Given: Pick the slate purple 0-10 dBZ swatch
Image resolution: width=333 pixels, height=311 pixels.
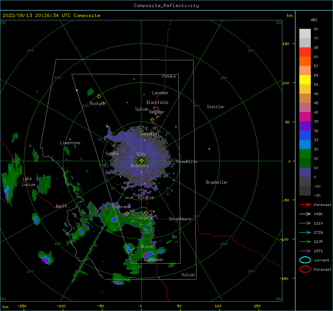Looking at the screenshot, I should point(305,172).
